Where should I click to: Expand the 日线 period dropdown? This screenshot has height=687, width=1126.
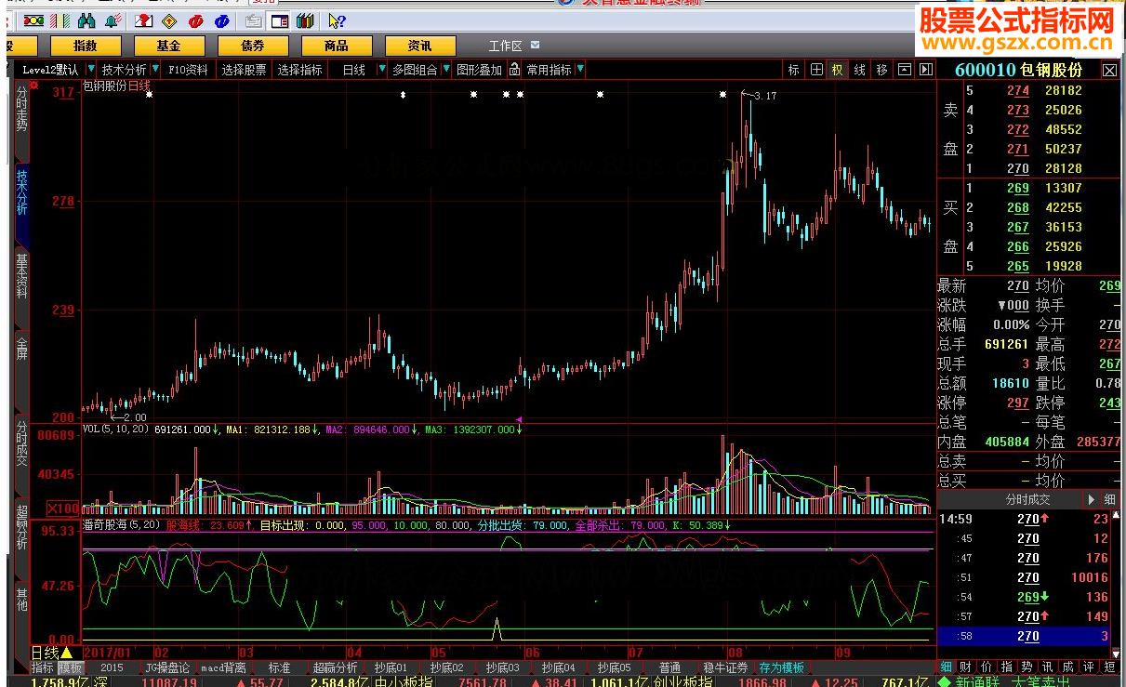pyautogui.click(x=381, y=70)
